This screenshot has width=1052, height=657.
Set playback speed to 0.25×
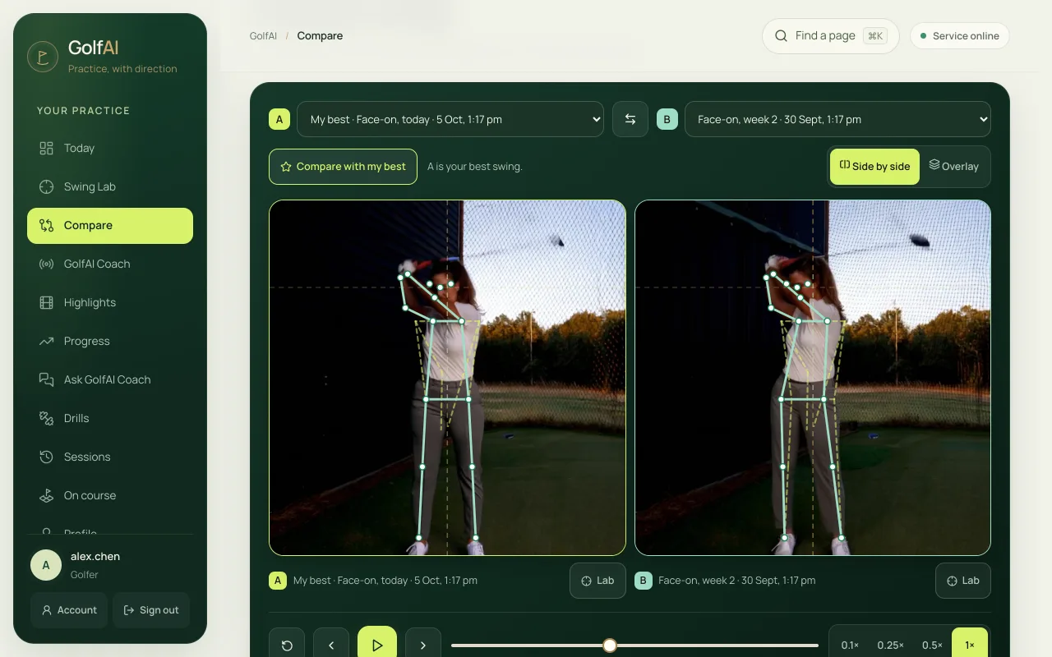click(x=891, y=646)
